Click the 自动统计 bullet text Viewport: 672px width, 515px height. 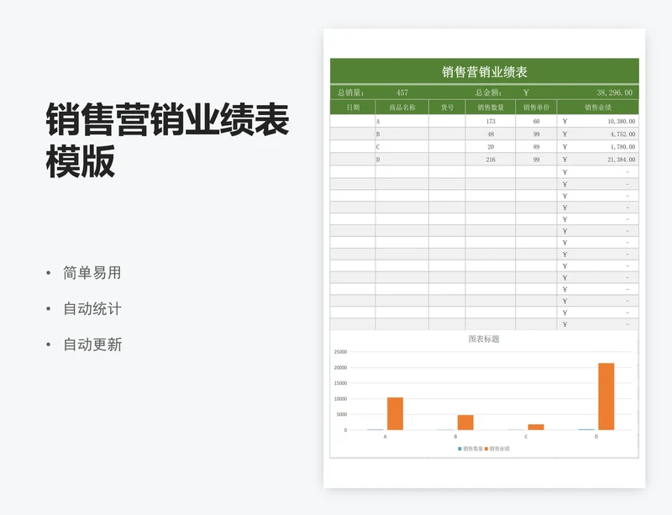pos(92,308)
